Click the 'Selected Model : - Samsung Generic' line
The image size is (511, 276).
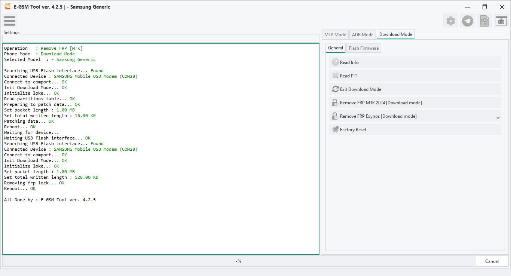pyautogui.click(x=50, y=59)
